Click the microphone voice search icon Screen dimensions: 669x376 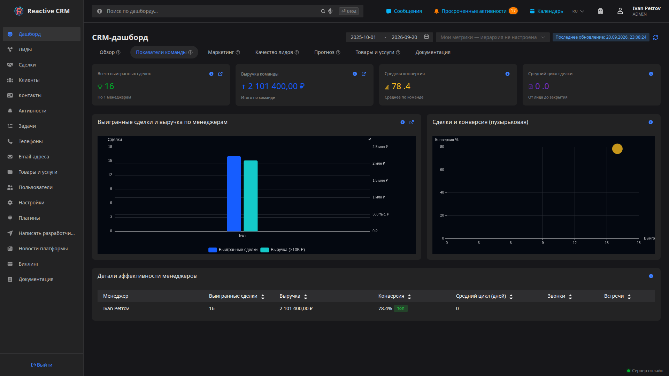(x=330, y=11)
